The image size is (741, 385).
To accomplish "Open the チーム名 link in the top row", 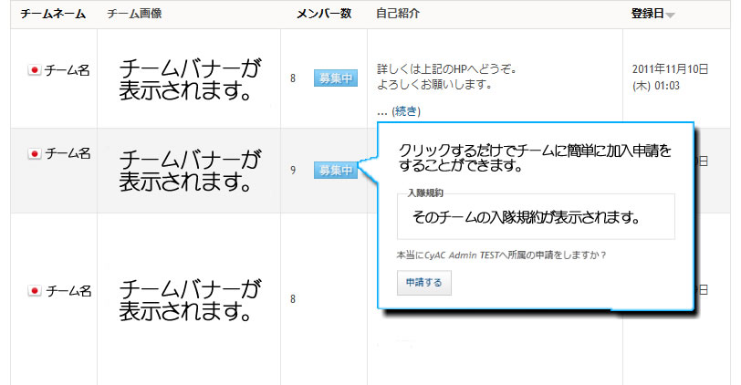I will 68,71.
